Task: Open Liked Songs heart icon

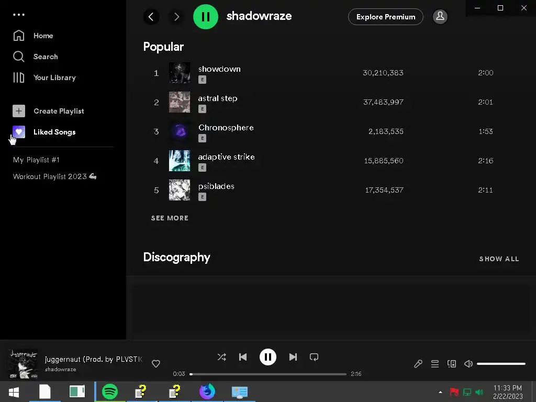Action: [19, 132]
